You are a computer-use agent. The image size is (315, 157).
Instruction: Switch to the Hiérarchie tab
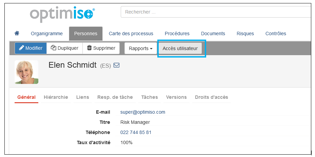[56, 97]
